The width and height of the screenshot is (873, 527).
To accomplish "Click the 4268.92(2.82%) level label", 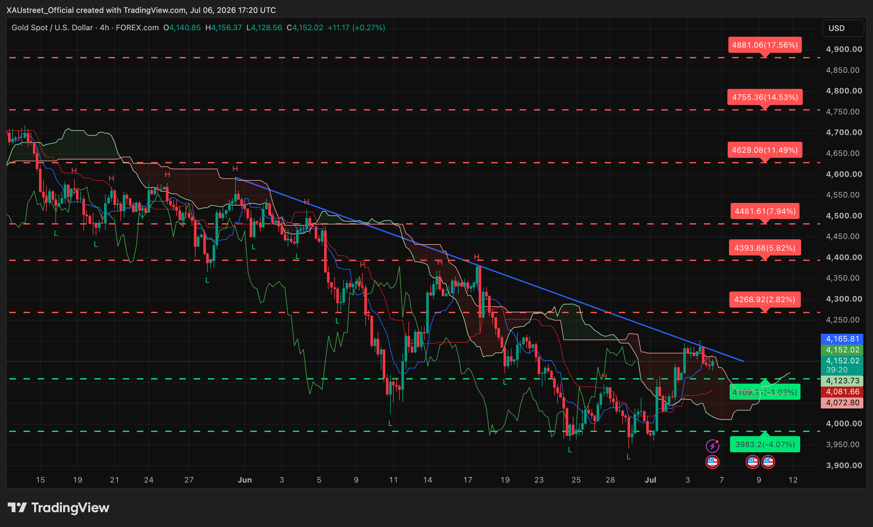I will [x=764, y=300].
